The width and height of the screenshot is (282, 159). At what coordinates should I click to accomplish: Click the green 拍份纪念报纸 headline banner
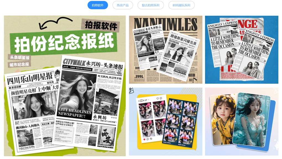pyautogui.click(x=64, y=42)
